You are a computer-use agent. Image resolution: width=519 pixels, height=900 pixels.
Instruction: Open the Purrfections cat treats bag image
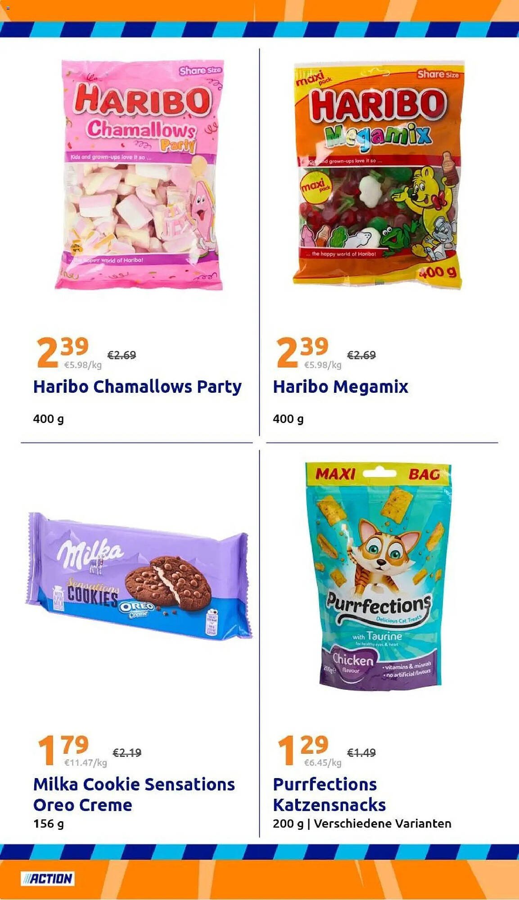click(x=378, y=575)
